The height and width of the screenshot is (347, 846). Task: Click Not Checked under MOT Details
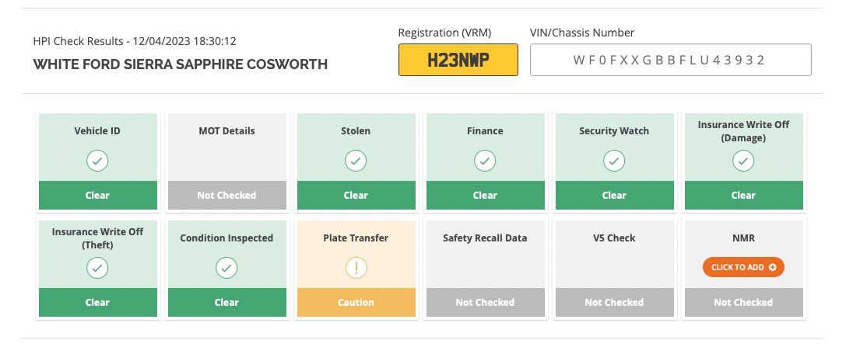pos(226,196)
